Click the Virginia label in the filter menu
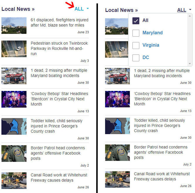Image resolution: width=195 pixels, height=193 pixels. pyautogui.click(x=151, y=45)
